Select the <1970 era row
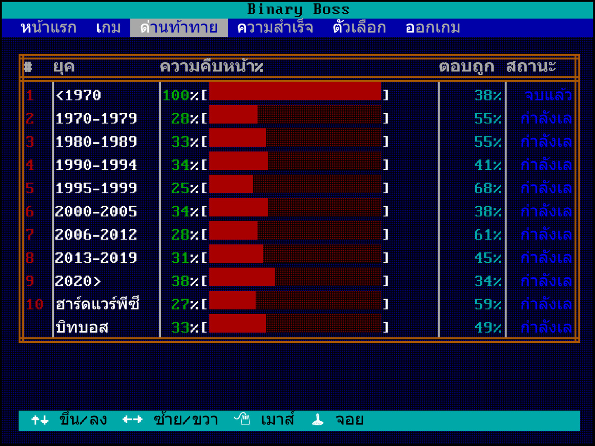Screen dimensions: 595x446 click(79, 95)
